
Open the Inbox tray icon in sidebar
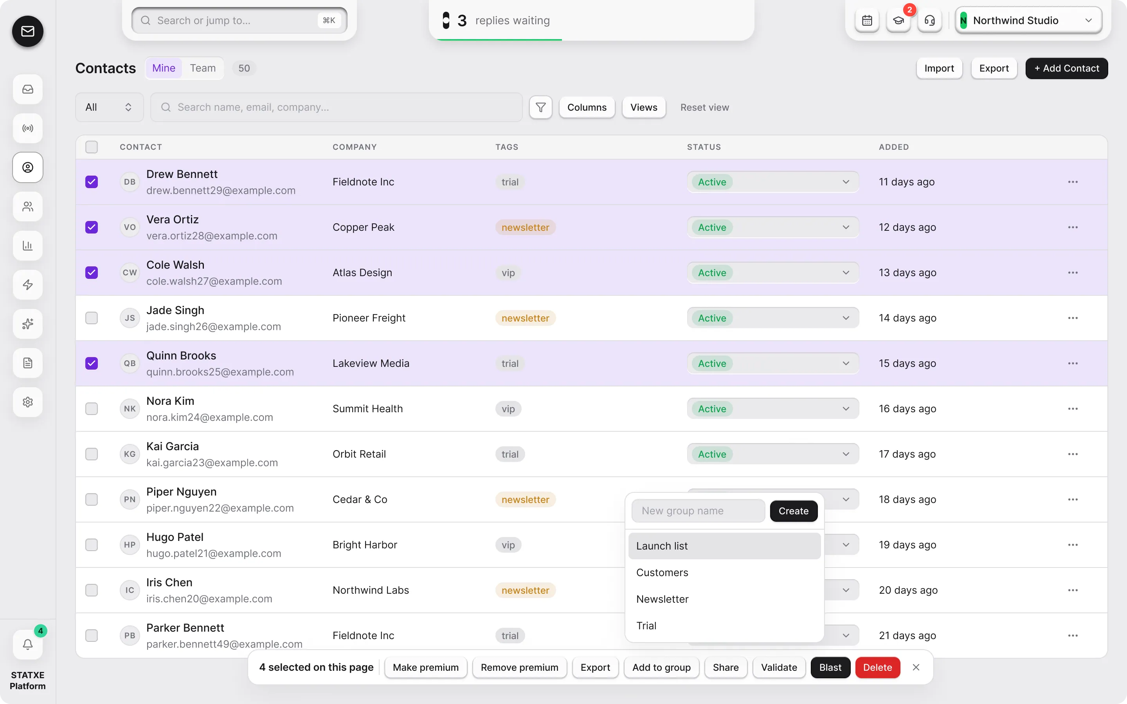27,89
